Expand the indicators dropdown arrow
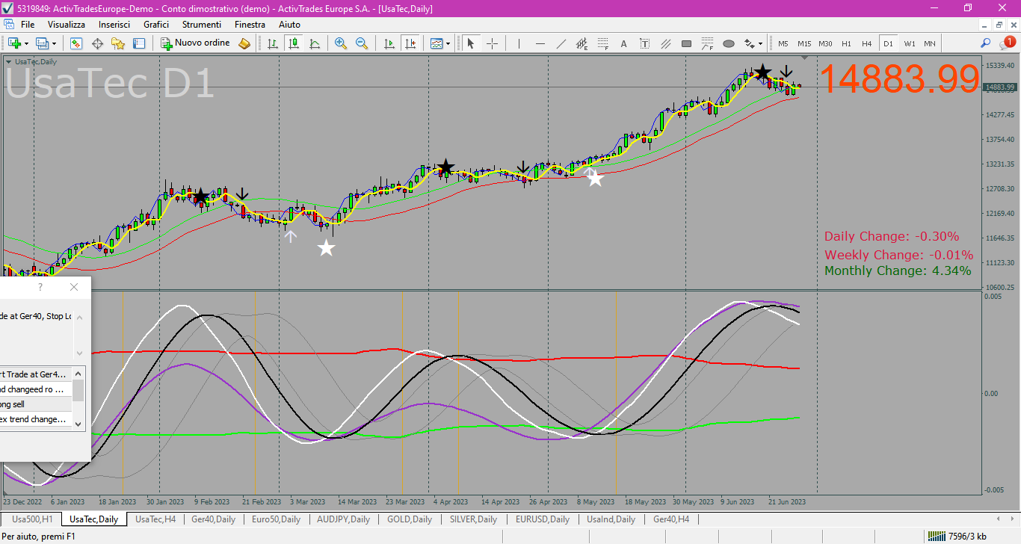 448,43
